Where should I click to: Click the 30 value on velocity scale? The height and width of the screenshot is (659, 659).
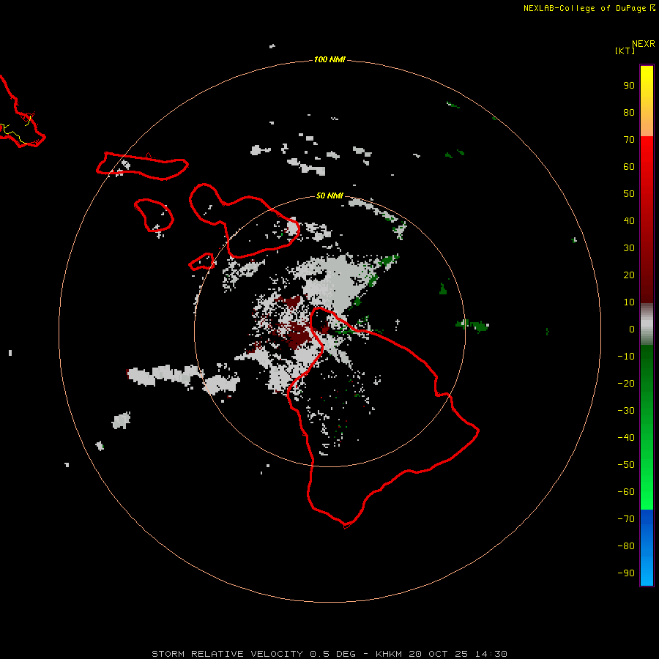[629, 248]
